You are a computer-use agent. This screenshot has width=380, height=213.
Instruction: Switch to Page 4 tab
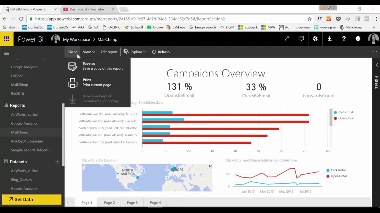point(155,203)
